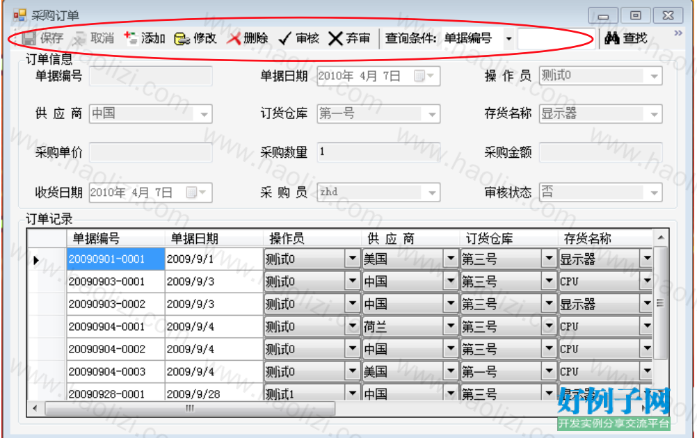Close the 采购订单 window
This screenshot has width=697, height=438.
[x=668, y=16]
